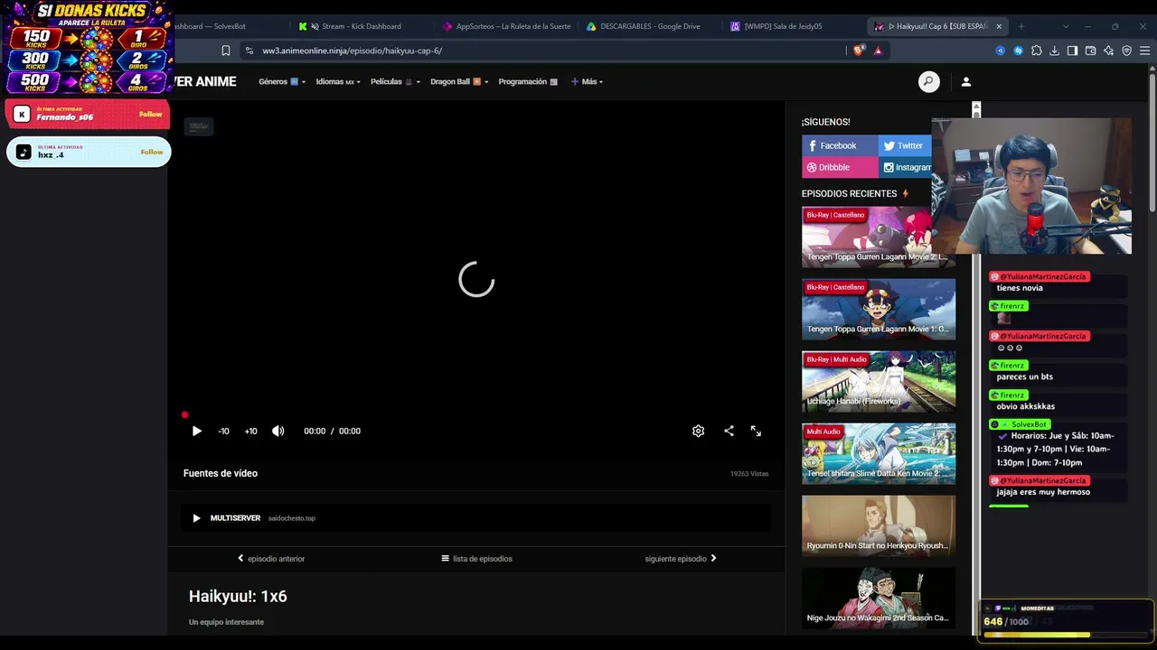Click the Kick logo beside Fernando_s06
This screenshot has width=1157, height=650.
23,114
